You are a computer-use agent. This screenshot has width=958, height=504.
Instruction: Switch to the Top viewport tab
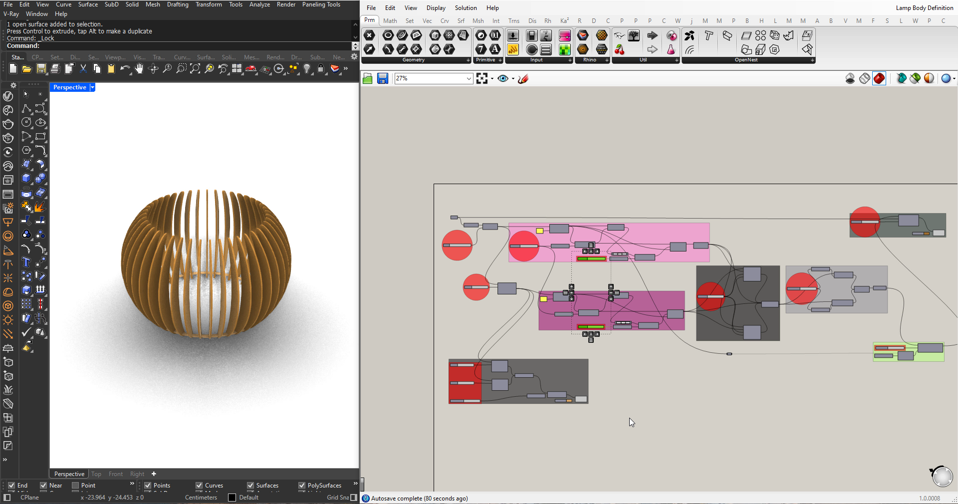tap(96, 474)
